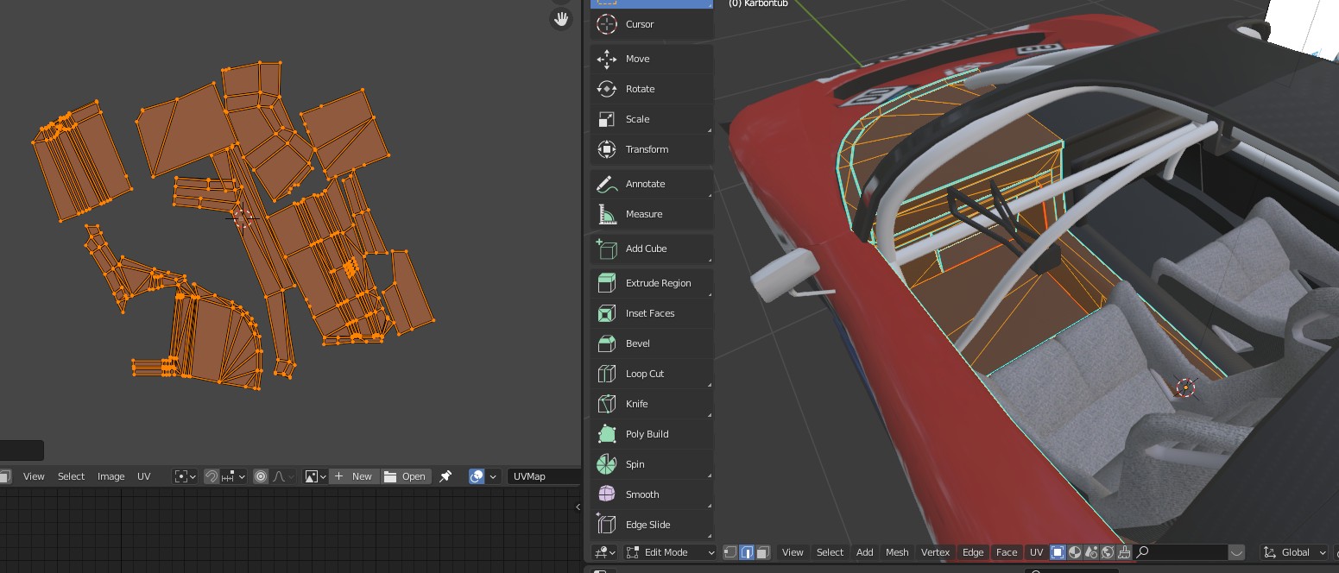1339x573 pixels.
Task: Open the proportional falloff curve dropdown
Action: click(282, 476)
